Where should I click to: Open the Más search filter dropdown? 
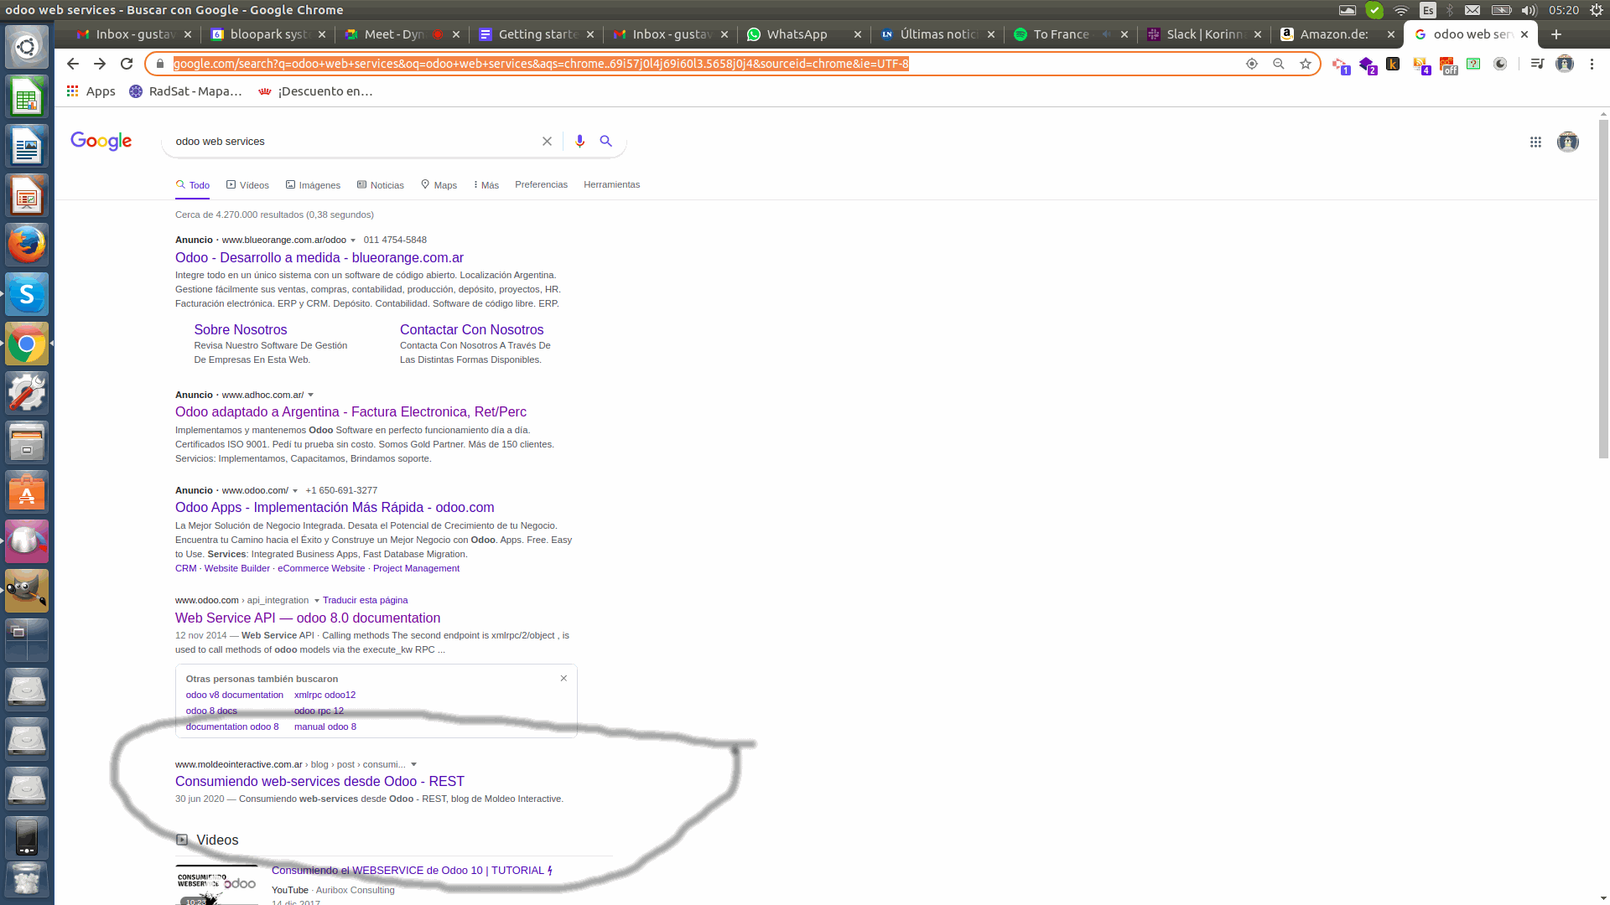(486, 185)
